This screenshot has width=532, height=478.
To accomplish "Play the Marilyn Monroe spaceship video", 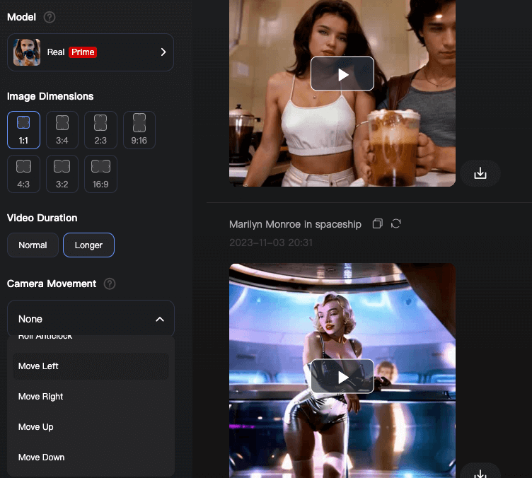I will [x=342, y=376].
